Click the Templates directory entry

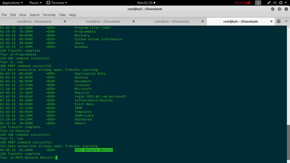tap(83, 112)
